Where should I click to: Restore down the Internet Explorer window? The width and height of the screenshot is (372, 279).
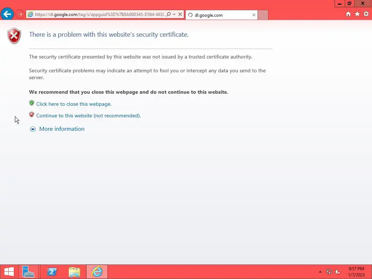349,4
